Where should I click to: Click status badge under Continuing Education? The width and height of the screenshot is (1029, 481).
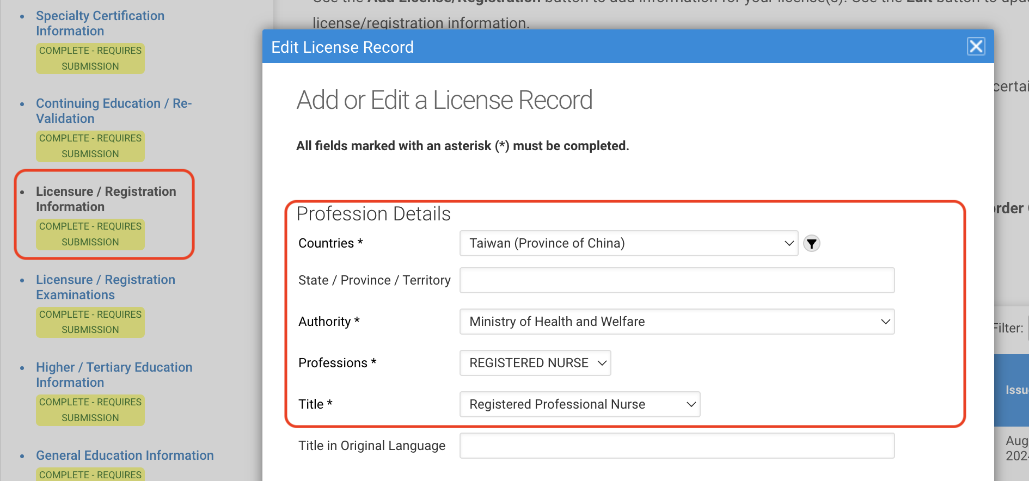click(x=90, y=146)
